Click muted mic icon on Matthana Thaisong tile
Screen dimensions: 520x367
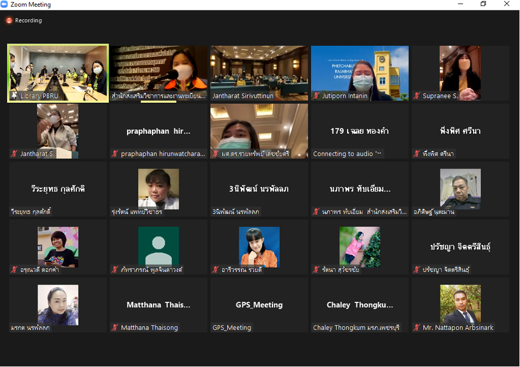115,328
